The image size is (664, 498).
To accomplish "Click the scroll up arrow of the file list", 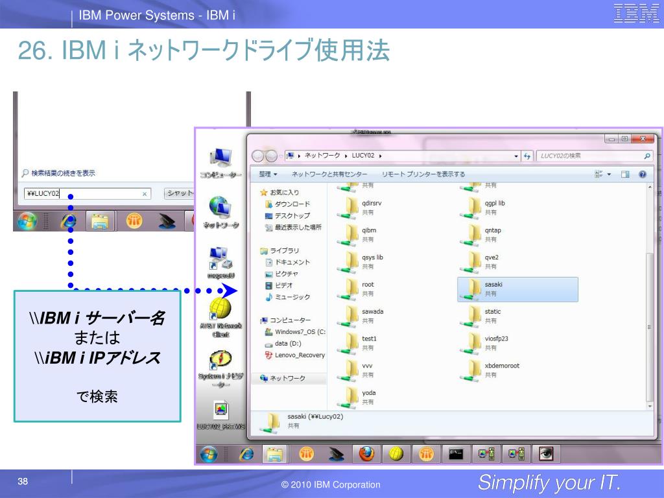I will coord(650,187).
